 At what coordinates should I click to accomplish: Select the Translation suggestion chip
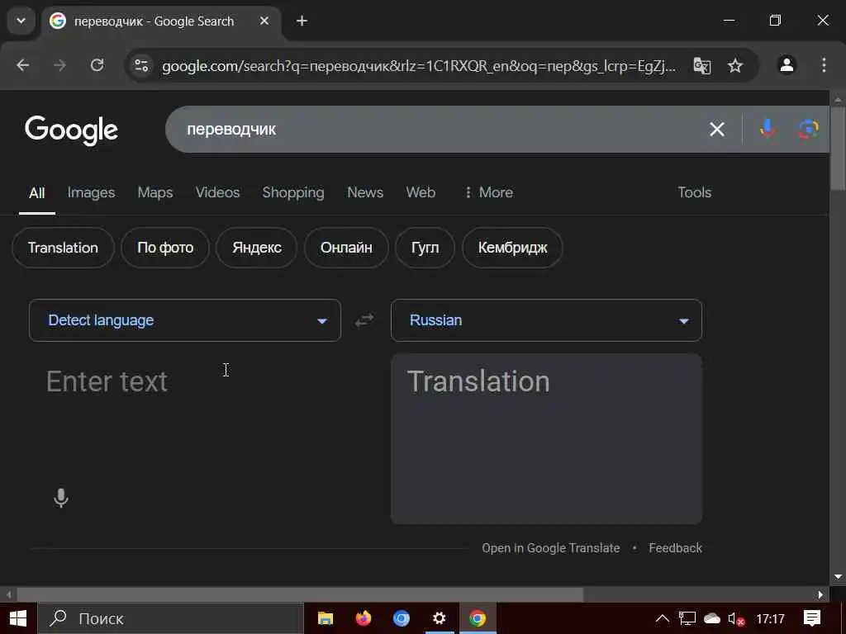pyautogui.click(x=63, y=248)
